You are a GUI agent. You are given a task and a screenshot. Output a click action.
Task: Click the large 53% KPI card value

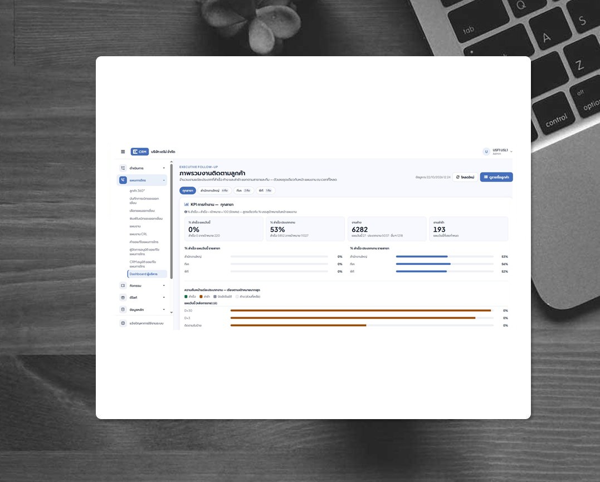click(x=277, y=229)
